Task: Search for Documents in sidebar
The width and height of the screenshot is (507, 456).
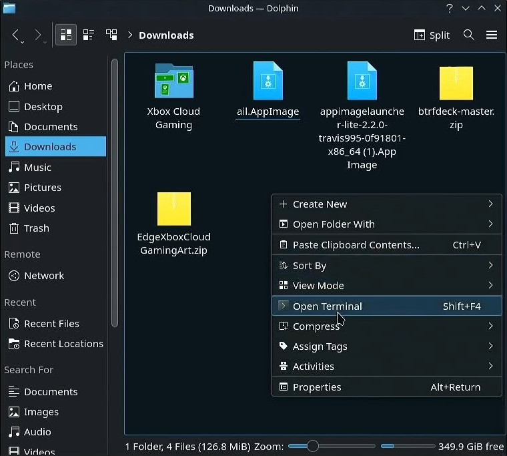Action: coord(55,392)
